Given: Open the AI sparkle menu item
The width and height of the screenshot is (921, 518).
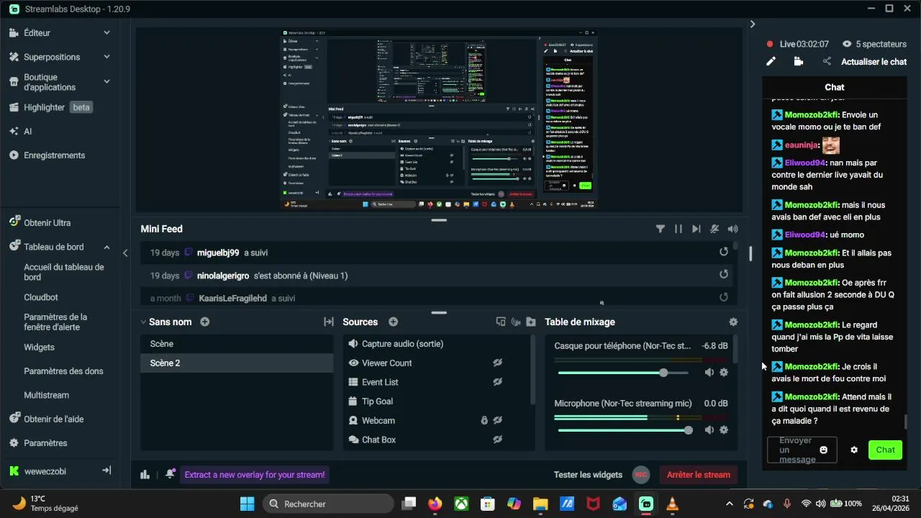Looking at the screenshot, I should [x=27, y=132].
